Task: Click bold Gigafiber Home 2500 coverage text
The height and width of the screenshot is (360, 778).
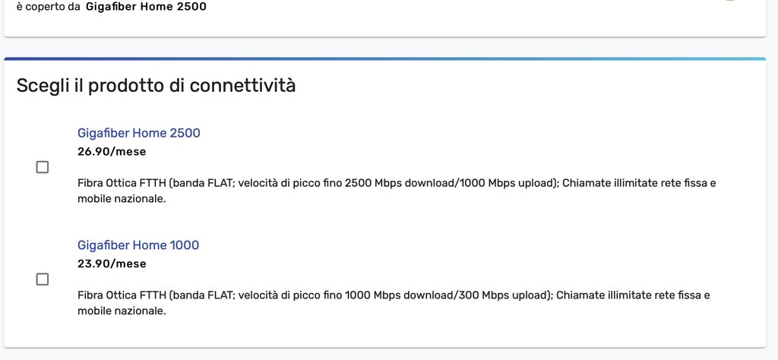Action: [146, 7]
